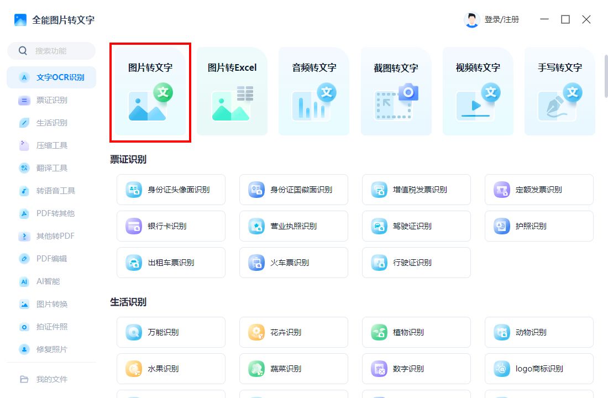Viewport: 608px width, 398px height.
Task: Click the 登录/注册 link
Action: (x=501, y=19)
